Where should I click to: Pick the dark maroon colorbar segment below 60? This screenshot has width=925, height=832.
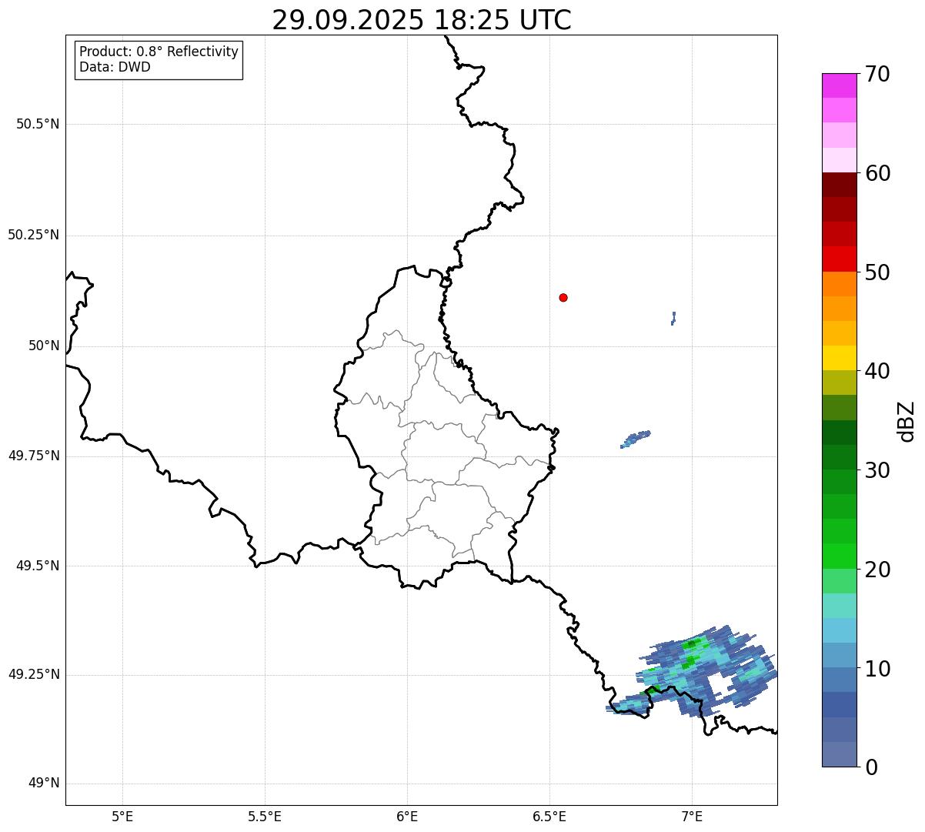coord(840,185)
